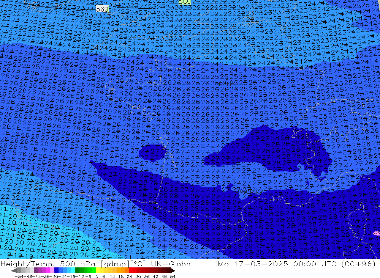Click the '36' legend value

pyautogui.click(x=147, y=276)
